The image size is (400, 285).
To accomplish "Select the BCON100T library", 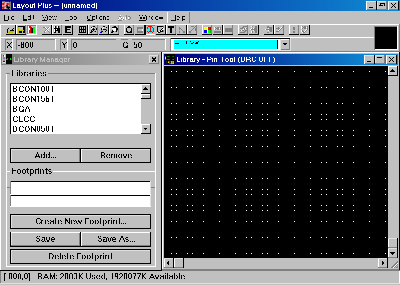I will coord(76,89).
